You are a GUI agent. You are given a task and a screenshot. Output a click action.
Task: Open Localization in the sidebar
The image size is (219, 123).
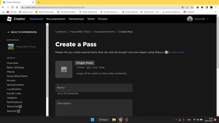point(14,89)
